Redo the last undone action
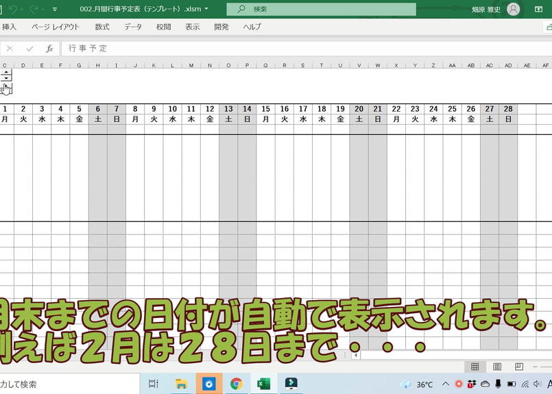Image resolution: width=552 pixels, height=394 pixels. tap(34, 9)
